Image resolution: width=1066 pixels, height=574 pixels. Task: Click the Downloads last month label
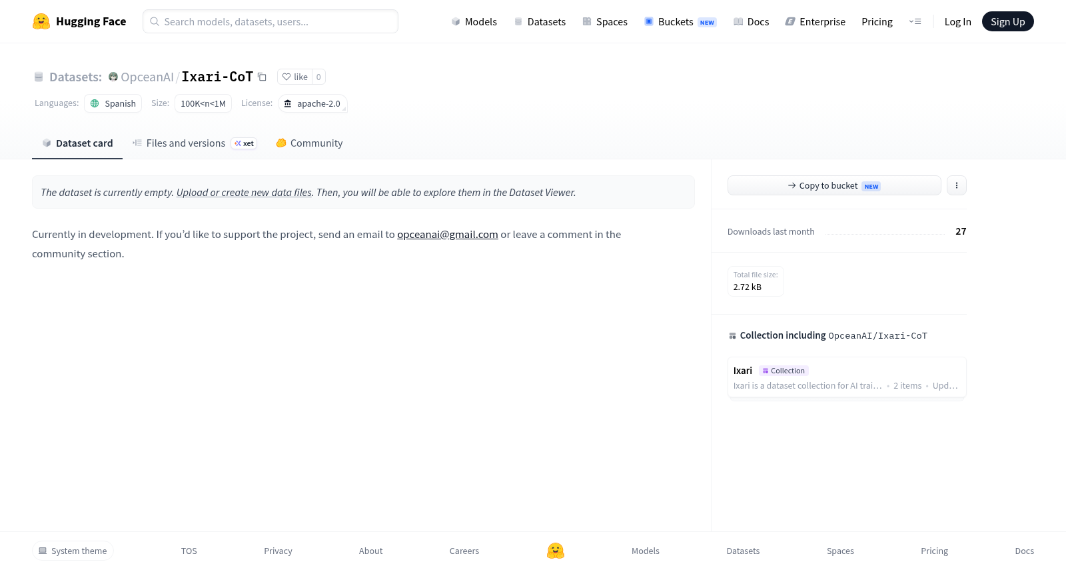771,231
